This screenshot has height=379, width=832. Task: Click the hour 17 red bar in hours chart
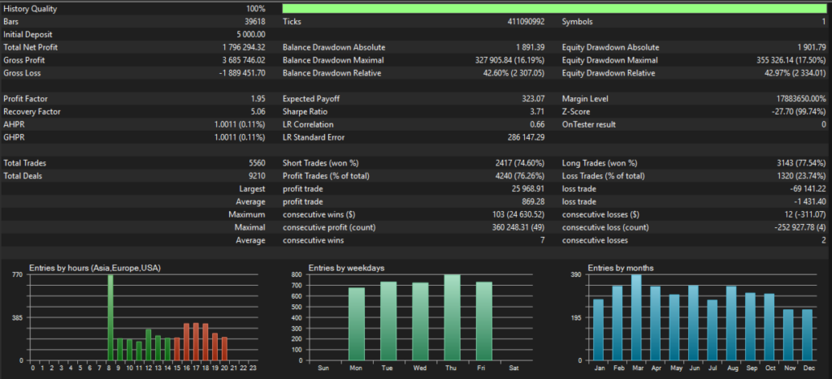pos(196,342)
